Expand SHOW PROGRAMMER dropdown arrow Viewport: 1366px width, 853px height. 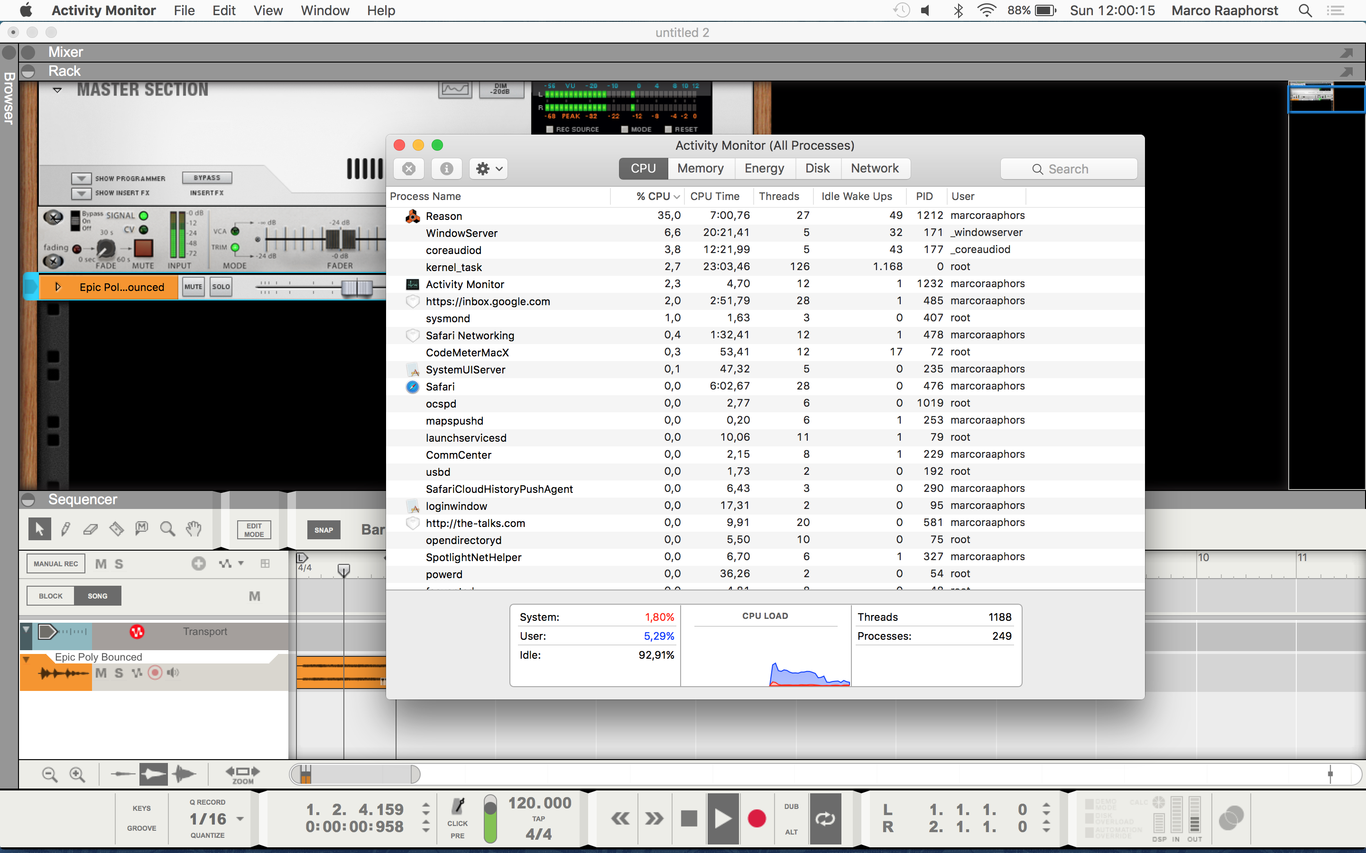pyautogui.click(x=81, y=178)
